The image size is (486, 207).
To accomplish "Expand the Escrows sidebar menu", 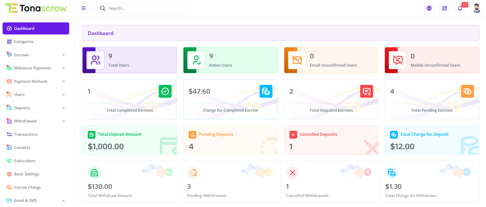I will coord(36,55).
